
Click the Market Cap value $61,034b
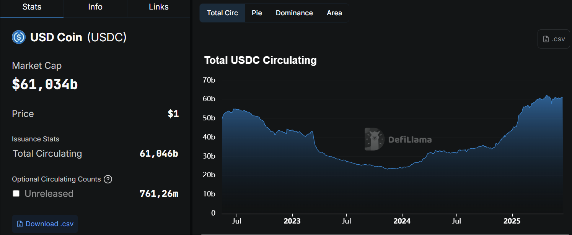click(x=45, y=84)
